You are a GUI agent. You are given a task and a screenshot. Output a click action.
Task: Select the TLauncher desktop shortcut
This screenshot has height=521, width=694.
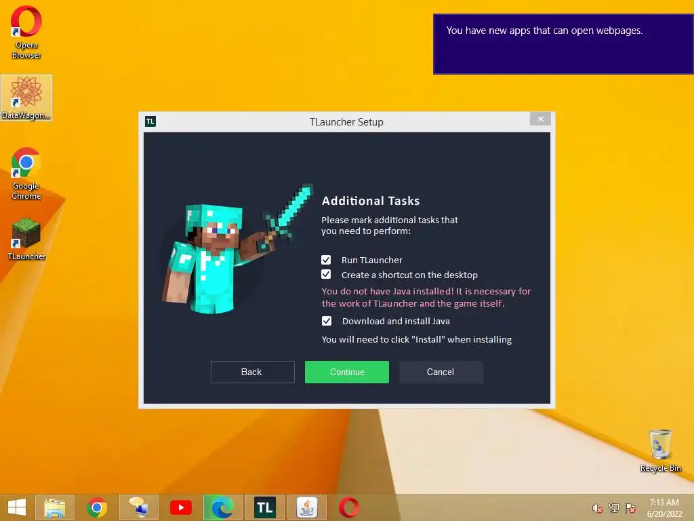[26, 238]
